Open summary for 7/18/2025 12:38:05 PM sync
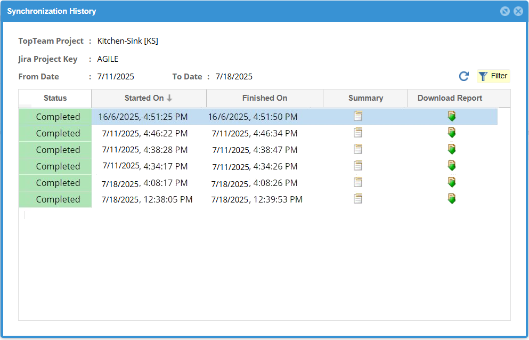This screenshot has width=529, height=340. [x=358, y=199]
